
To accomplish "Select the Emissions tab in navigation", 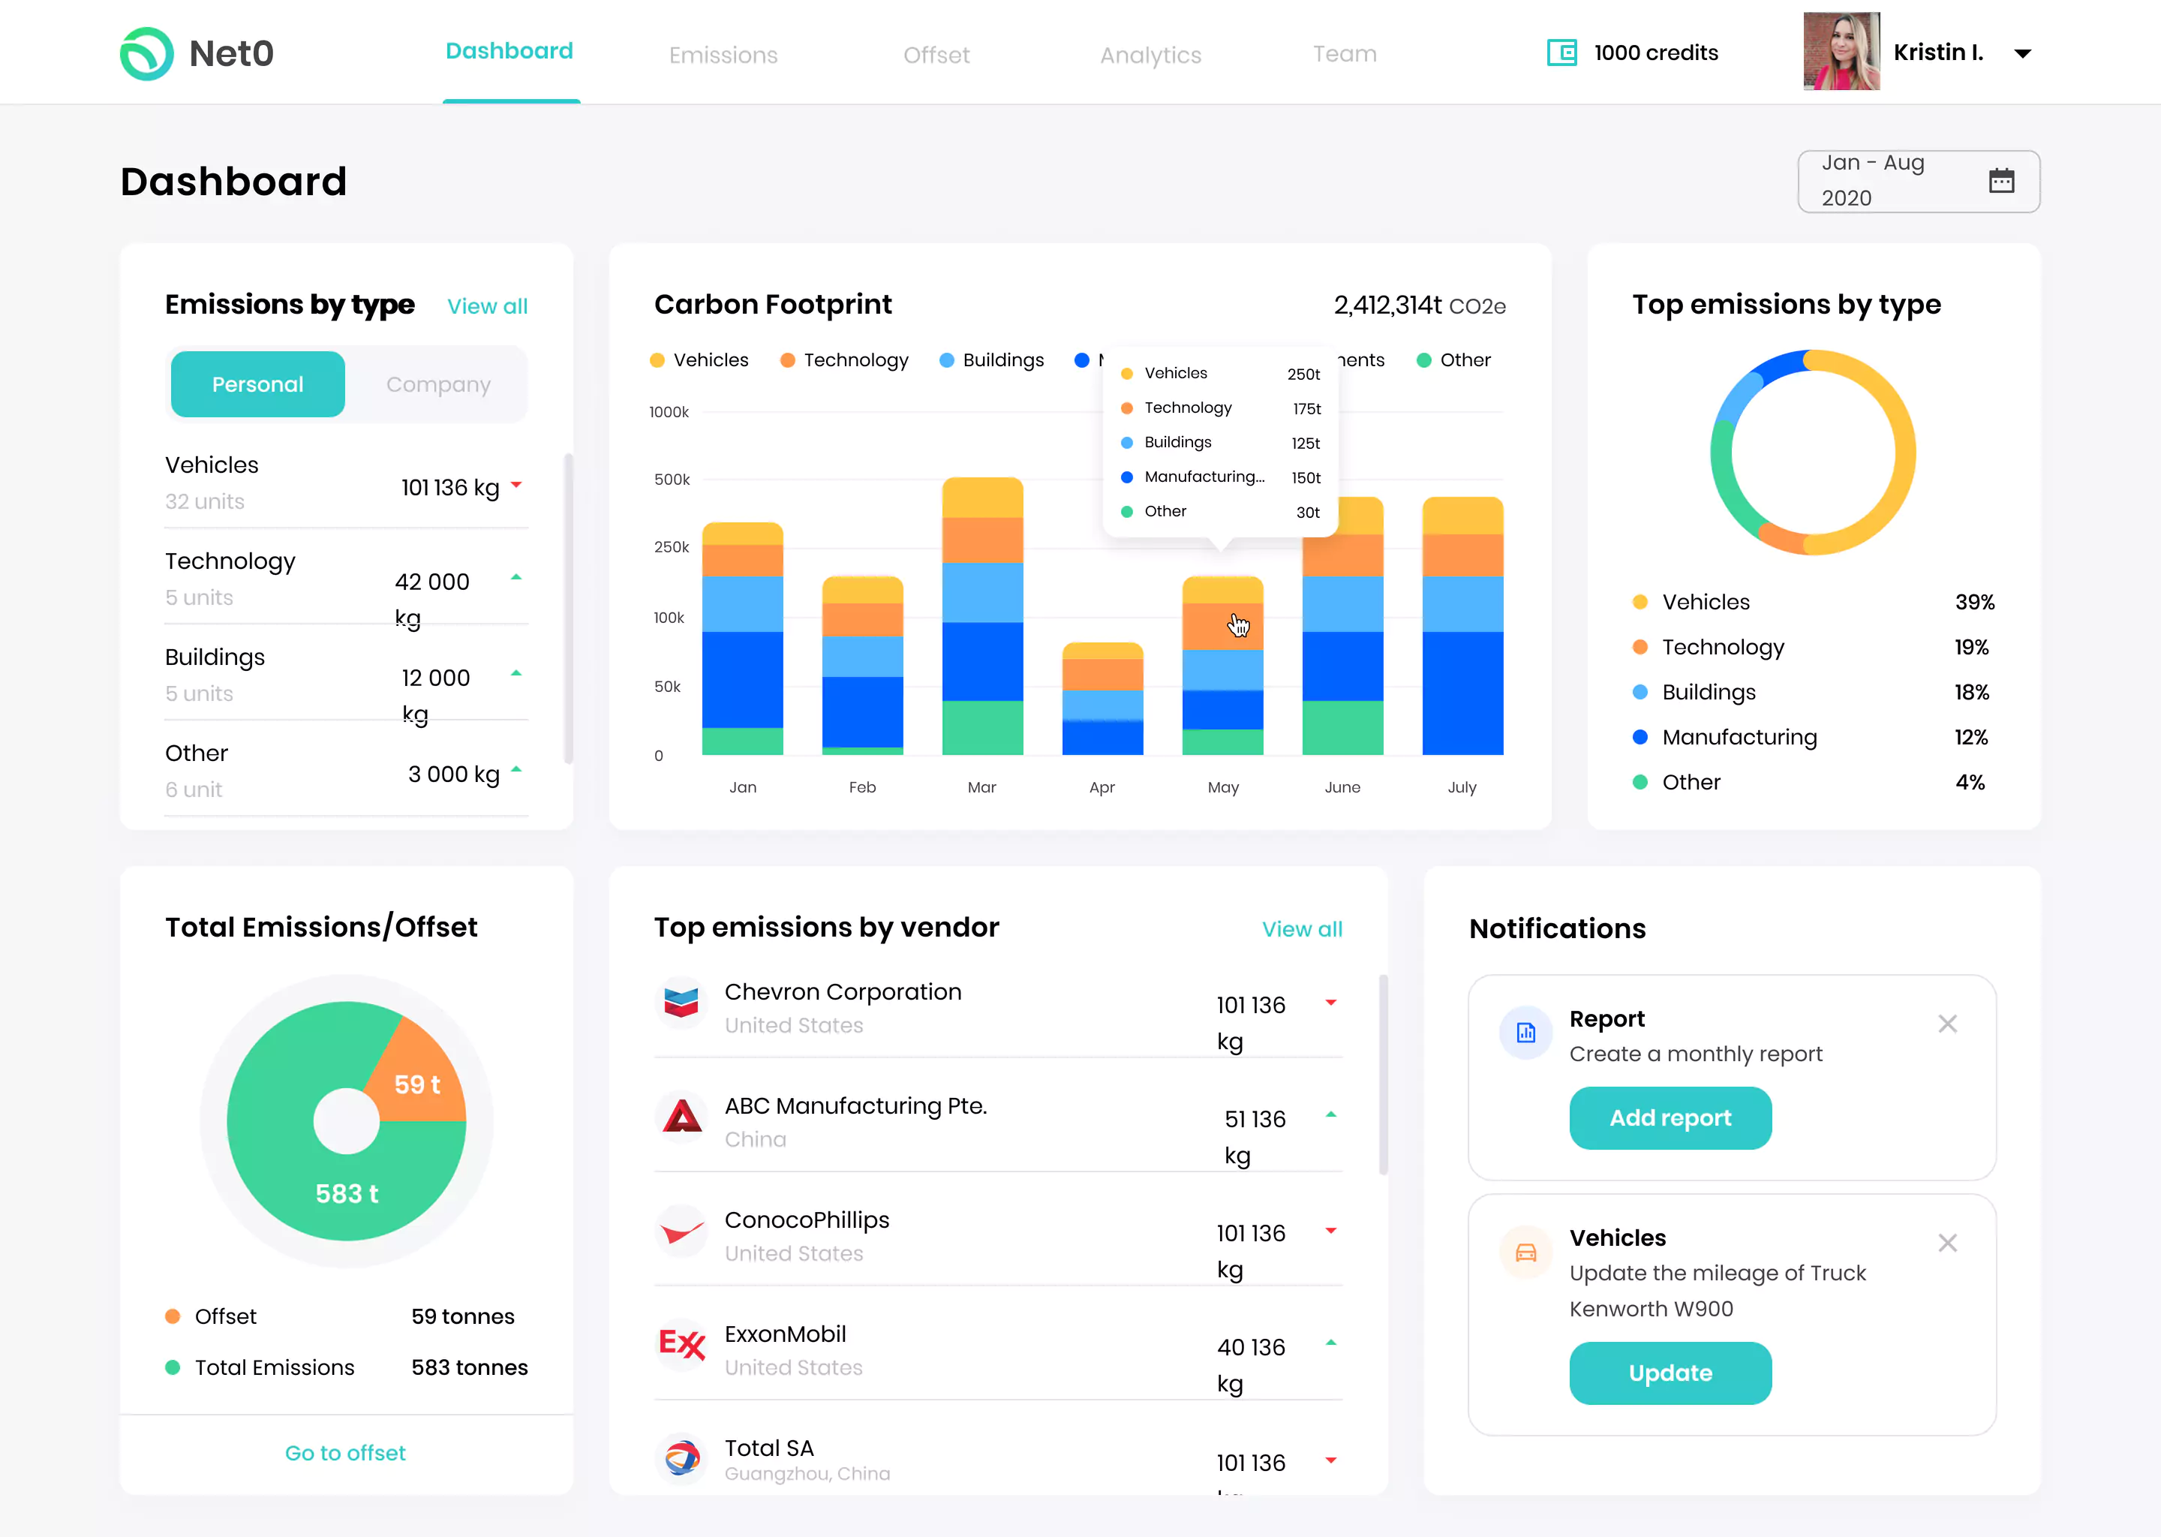I will point(723,53).
